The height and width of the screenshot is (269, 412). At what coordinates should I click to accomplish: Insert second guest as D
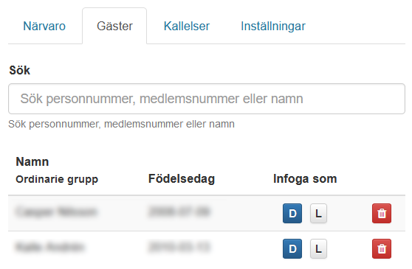(x=292, y=248)
